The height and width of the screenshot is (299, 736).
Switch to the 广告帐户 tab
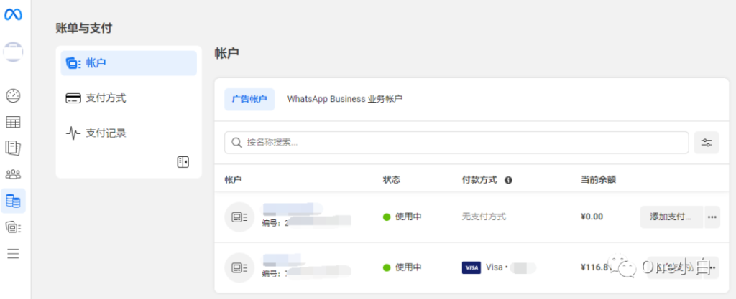pyautogui.click(x=249, y=99)
